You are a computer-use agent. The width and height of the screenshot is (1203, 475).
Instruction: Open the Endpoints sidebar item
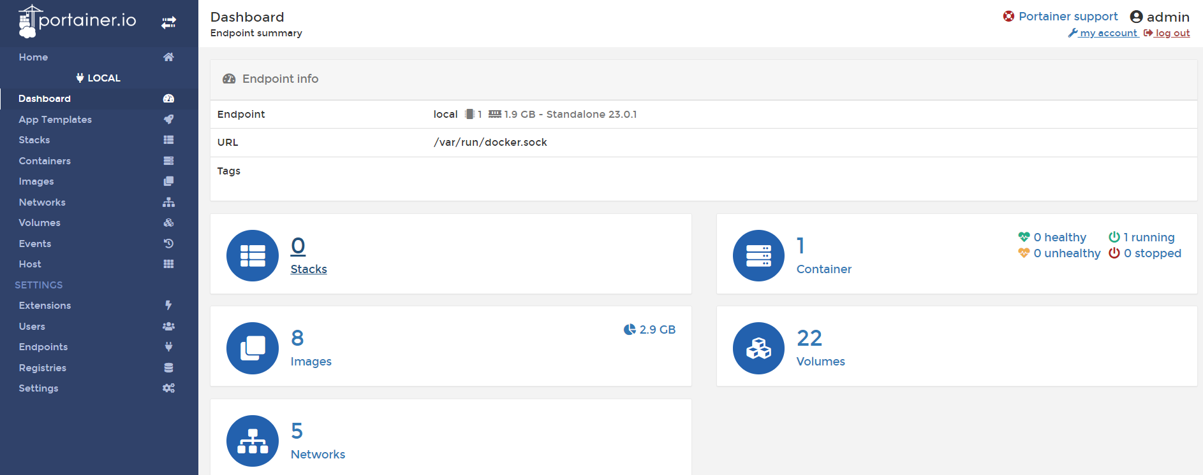coord(43,347)
